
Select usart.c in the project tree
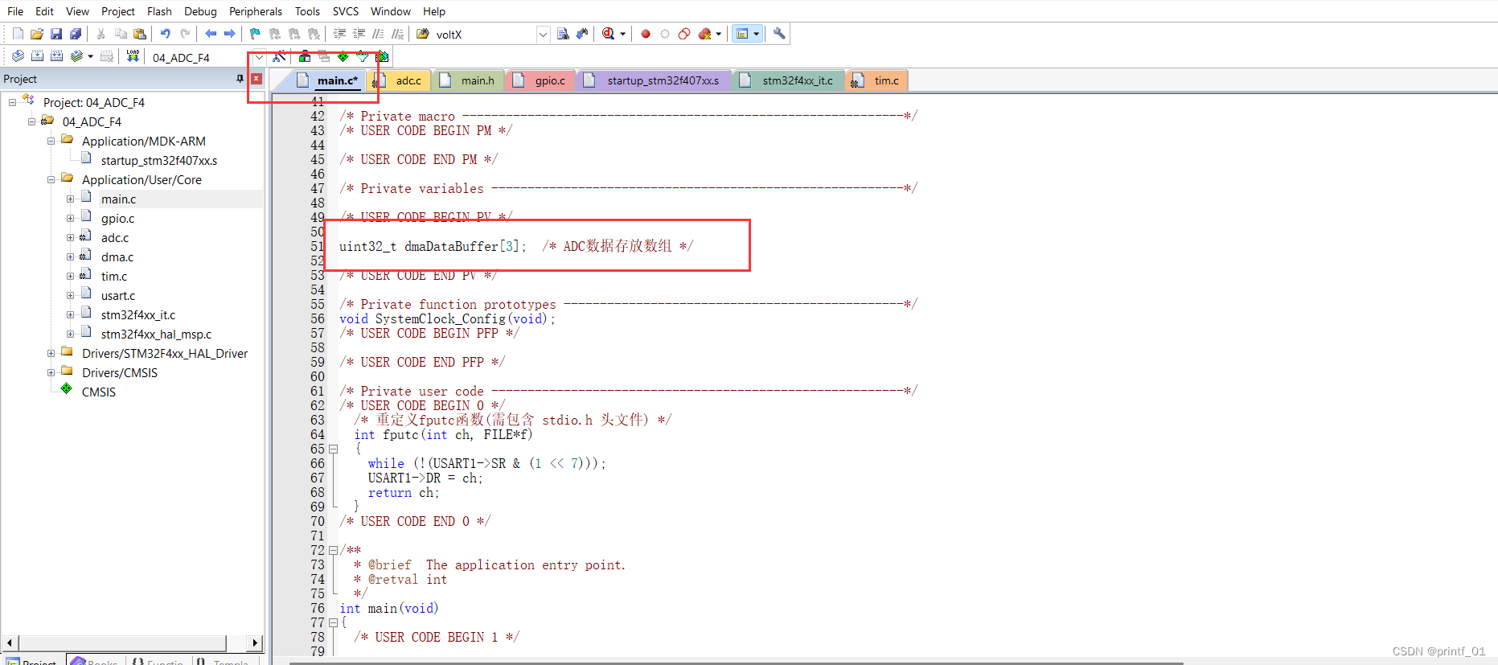coord(118,296)
